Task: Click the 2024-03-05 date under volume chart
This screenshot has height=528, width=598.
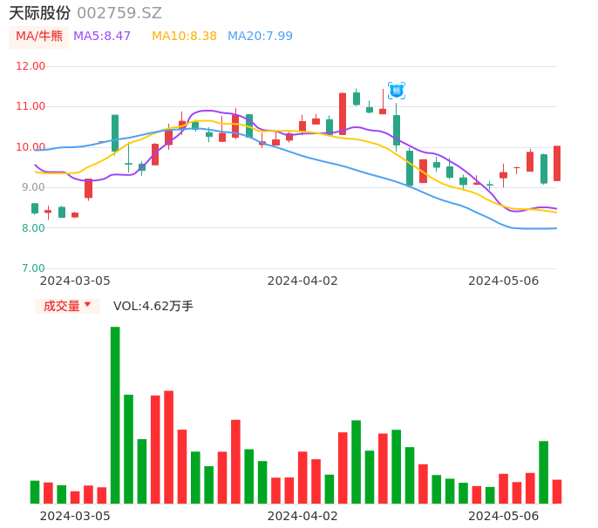Action: [75, 516]
